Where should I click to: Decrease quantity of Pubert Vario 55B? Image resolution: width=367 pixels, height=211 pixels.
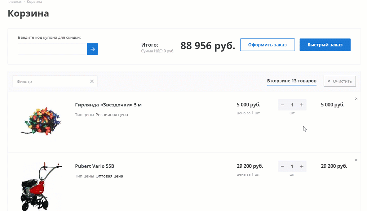pos(282,167)
